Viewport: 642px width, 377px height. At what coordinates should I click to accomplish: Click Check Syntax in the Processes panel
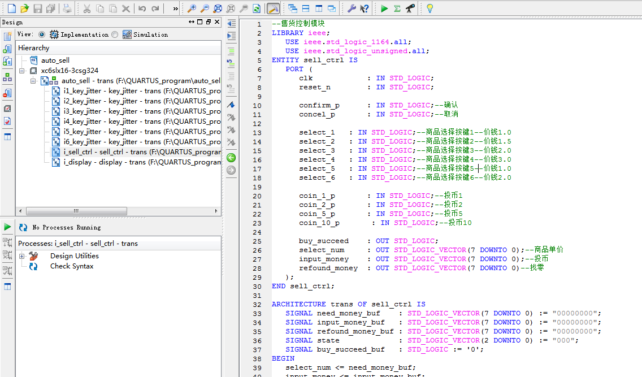pos(72,266)
